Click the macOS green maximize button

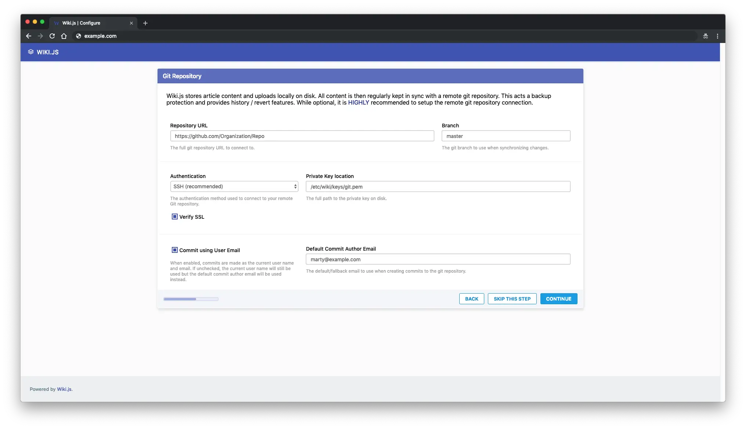(42, 22)
